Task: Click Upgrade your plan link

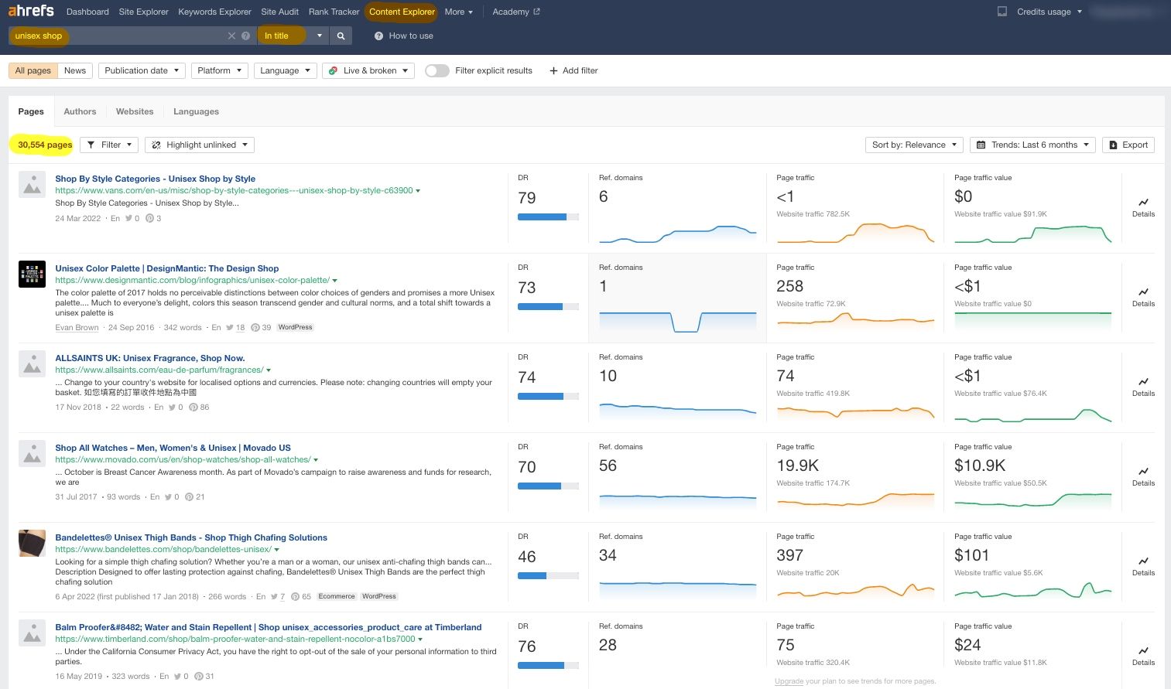Action: coord(789,681)
